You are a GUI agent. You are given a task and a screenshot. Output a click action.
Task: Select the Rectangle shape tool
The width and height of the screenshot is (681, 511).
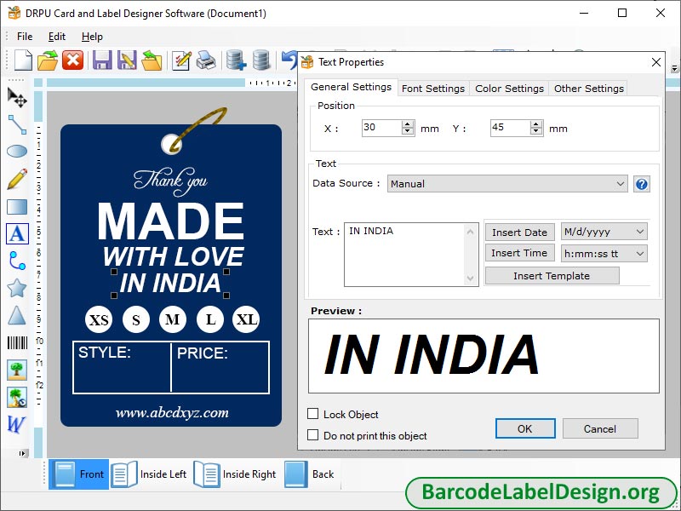pos(17,207)
